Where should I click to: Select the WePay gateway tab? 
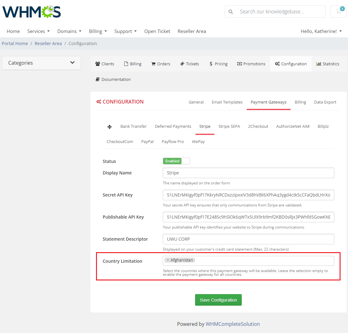[x=199, y=141]
